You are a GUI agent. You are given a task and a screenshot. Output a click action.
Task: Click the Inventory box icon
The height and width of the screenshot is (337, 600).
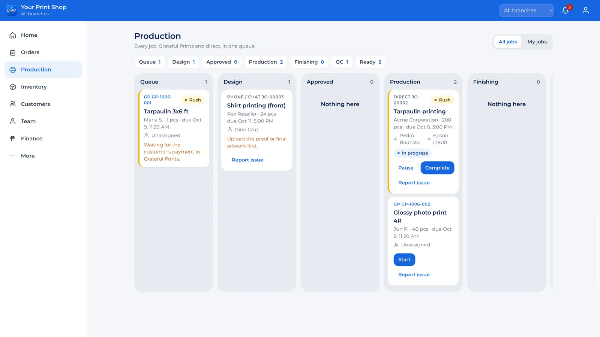(x=13, y=87)
